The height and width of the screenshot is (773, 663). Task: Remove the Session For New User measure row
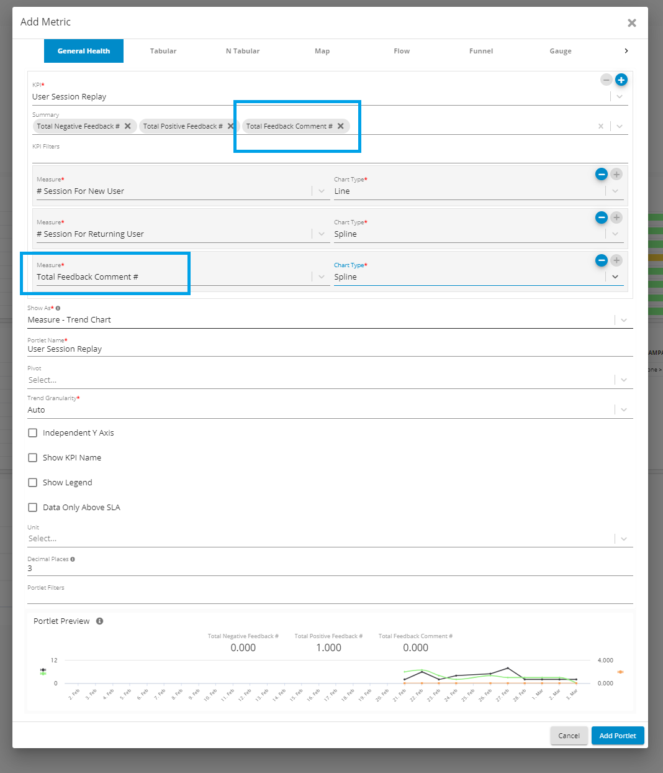(601, 175)
